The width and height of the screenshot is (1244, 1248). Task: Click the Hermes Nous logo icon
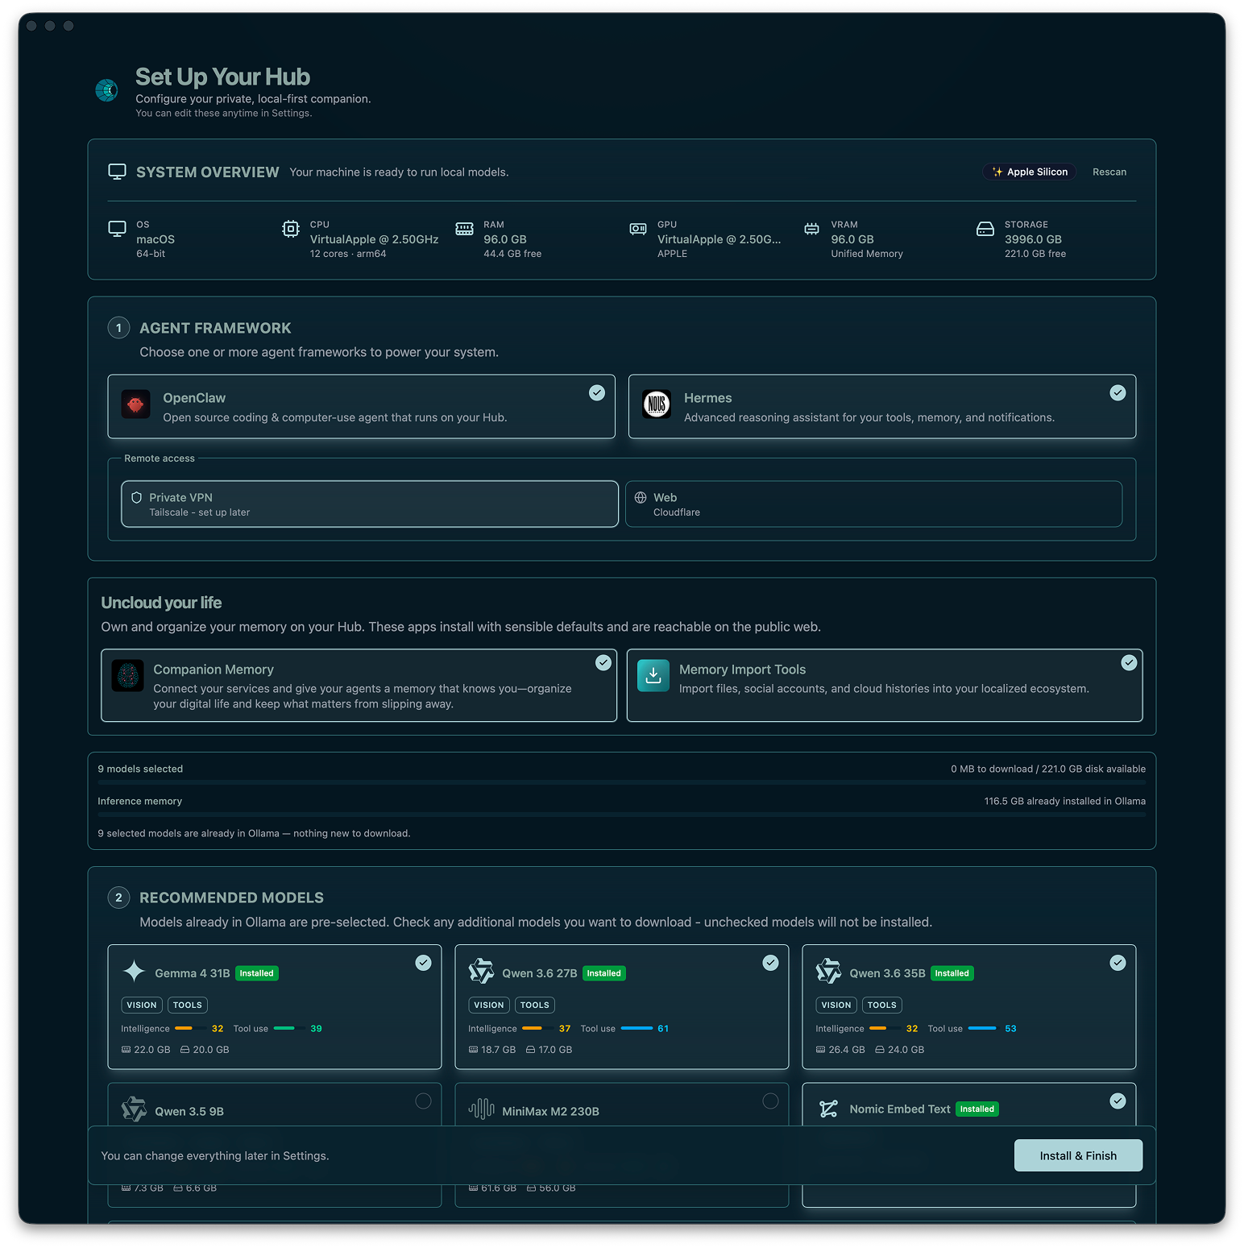657,404
